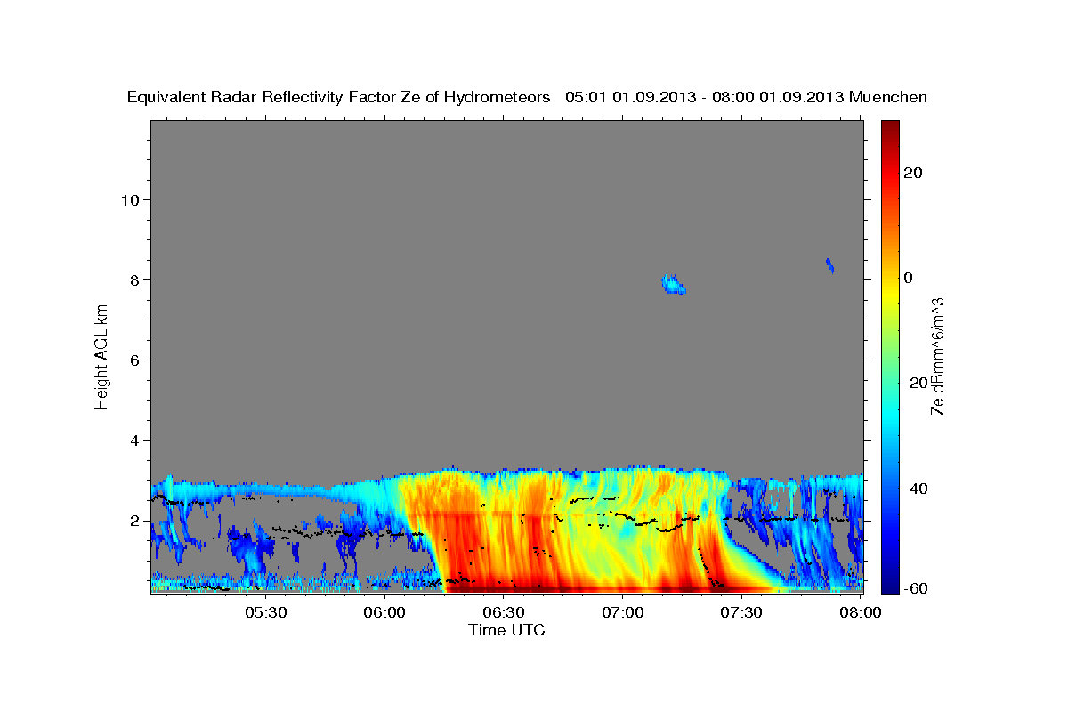Click the 07:00 time tick label
1068x712 pixels.
tap(622, 613)
